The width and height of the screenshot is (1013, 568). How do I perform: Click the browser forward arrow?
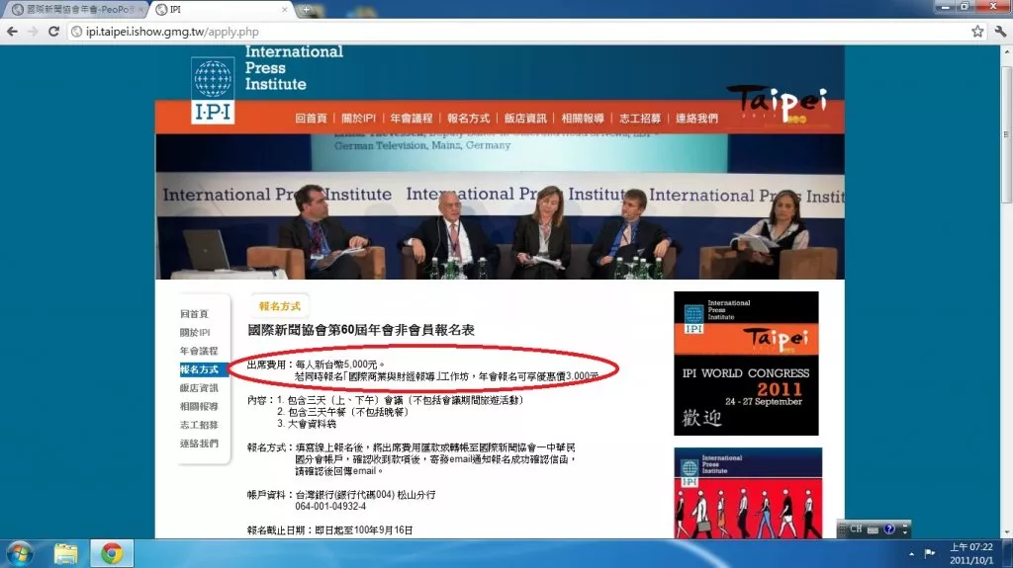point(33,31)
